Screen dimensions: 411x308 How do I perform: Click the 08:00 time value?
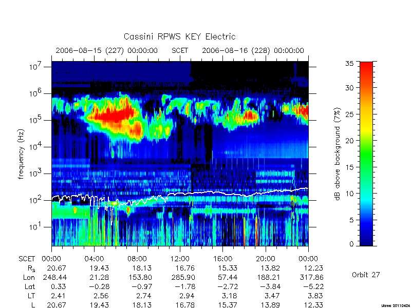pos(137,259)
